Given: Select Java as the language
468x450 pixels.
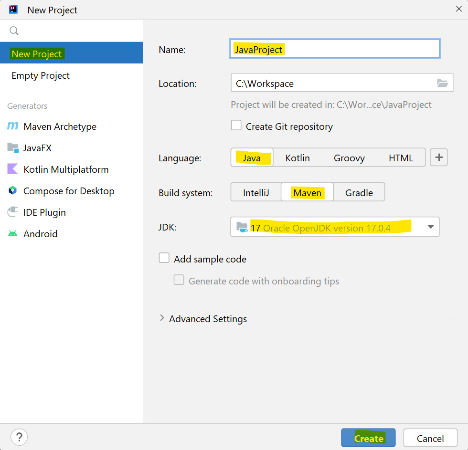Looking at the screenshot, I should tap(252, 157).
